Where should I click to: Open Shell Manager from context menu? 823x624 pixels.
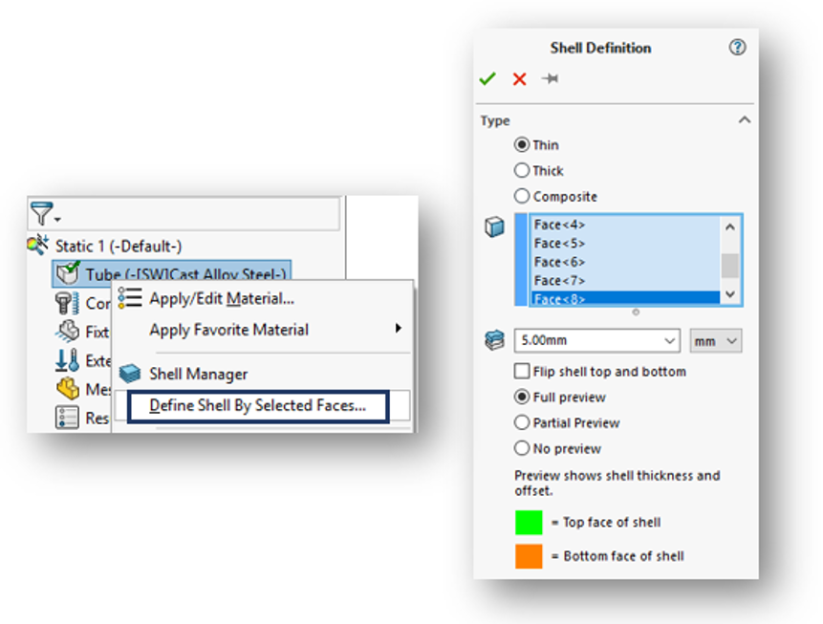pyautogui.click(x=199, y=375)
